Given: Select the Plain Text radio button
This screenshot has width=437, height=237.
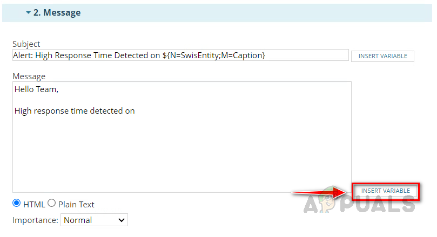Looking at the screenshot, I should (52, 204).
